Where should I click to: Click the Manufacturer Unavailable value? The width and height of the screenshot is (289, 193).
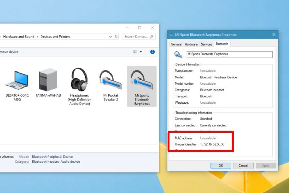pyautogui.click(x=208, y=71)
